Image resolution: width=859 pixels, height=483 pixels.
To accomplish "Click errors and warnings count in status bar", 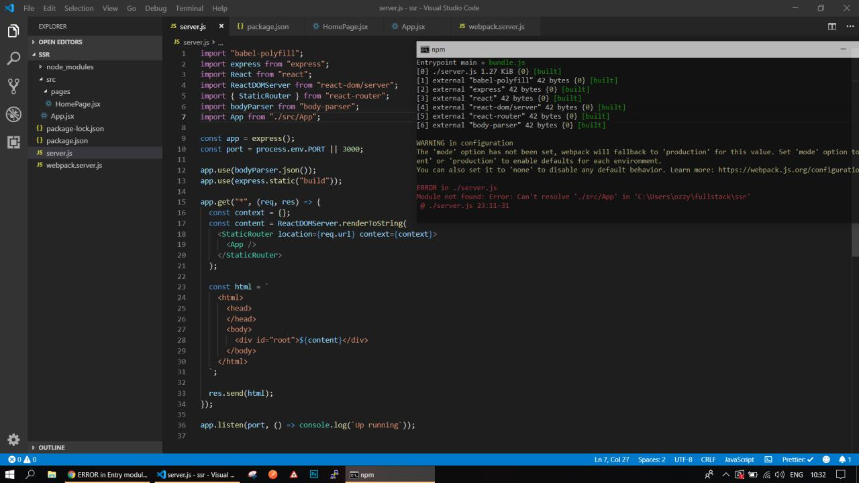I will tap(22, 460).
